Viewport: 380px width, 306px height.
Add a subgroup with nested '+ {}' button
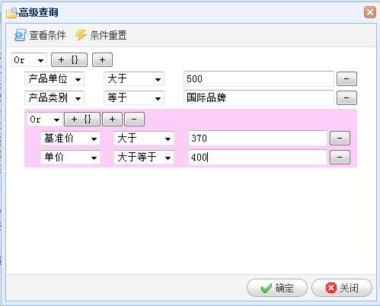pos(82,120)
